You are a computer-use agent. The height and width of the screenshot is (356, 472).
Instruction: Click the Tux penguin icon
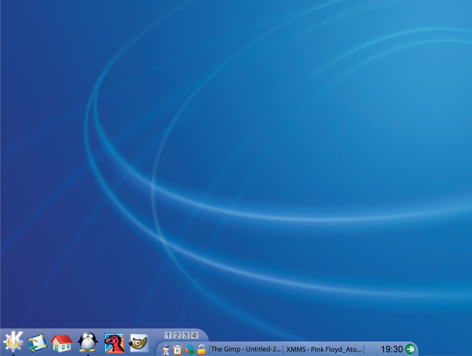(88, 342)
